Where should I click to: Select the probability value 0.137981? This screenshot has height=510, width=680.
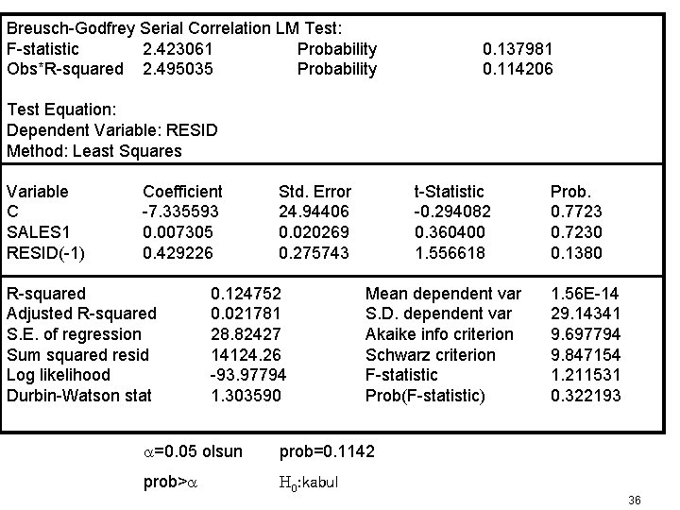(x=518, y=49)
